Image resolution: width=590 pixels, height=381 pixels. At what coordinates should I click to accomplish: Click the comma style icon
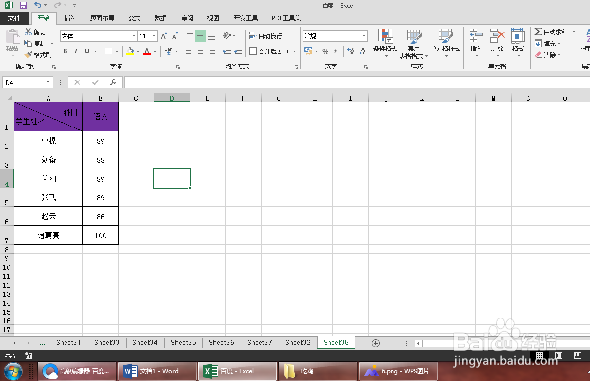(x=335, y=51)
